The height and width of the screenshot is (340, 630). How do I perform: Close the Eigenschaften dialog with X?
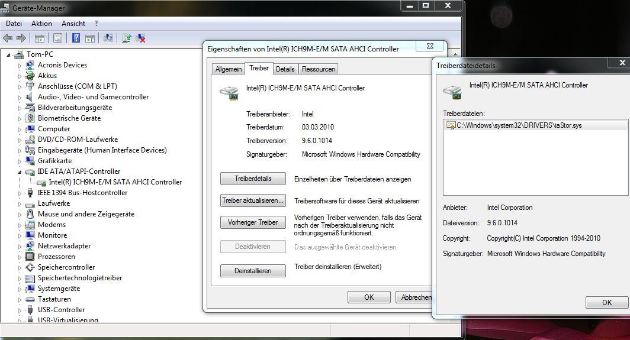coord(430,46)
